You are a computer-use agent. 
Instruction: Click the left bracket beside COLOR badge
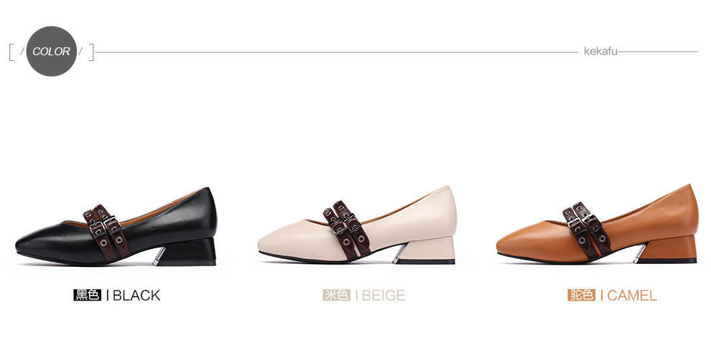coord(11,52)
